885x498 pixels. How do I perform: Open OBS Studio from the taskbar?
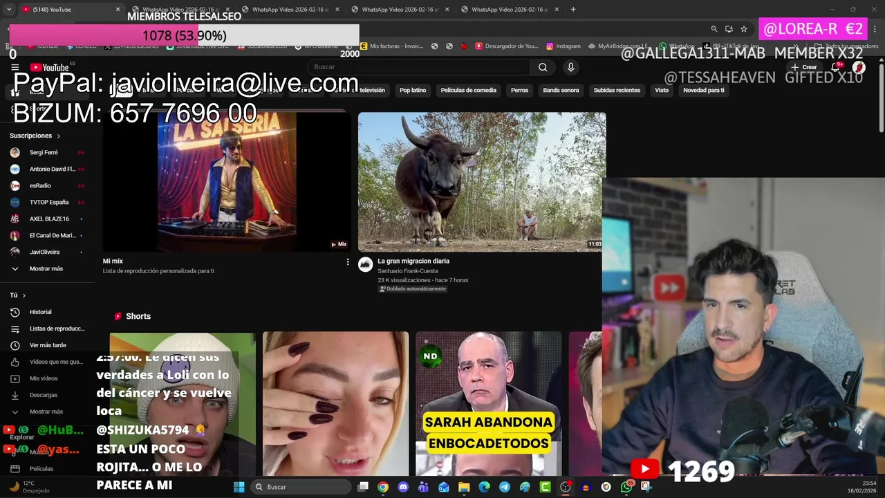click(566, 487)
